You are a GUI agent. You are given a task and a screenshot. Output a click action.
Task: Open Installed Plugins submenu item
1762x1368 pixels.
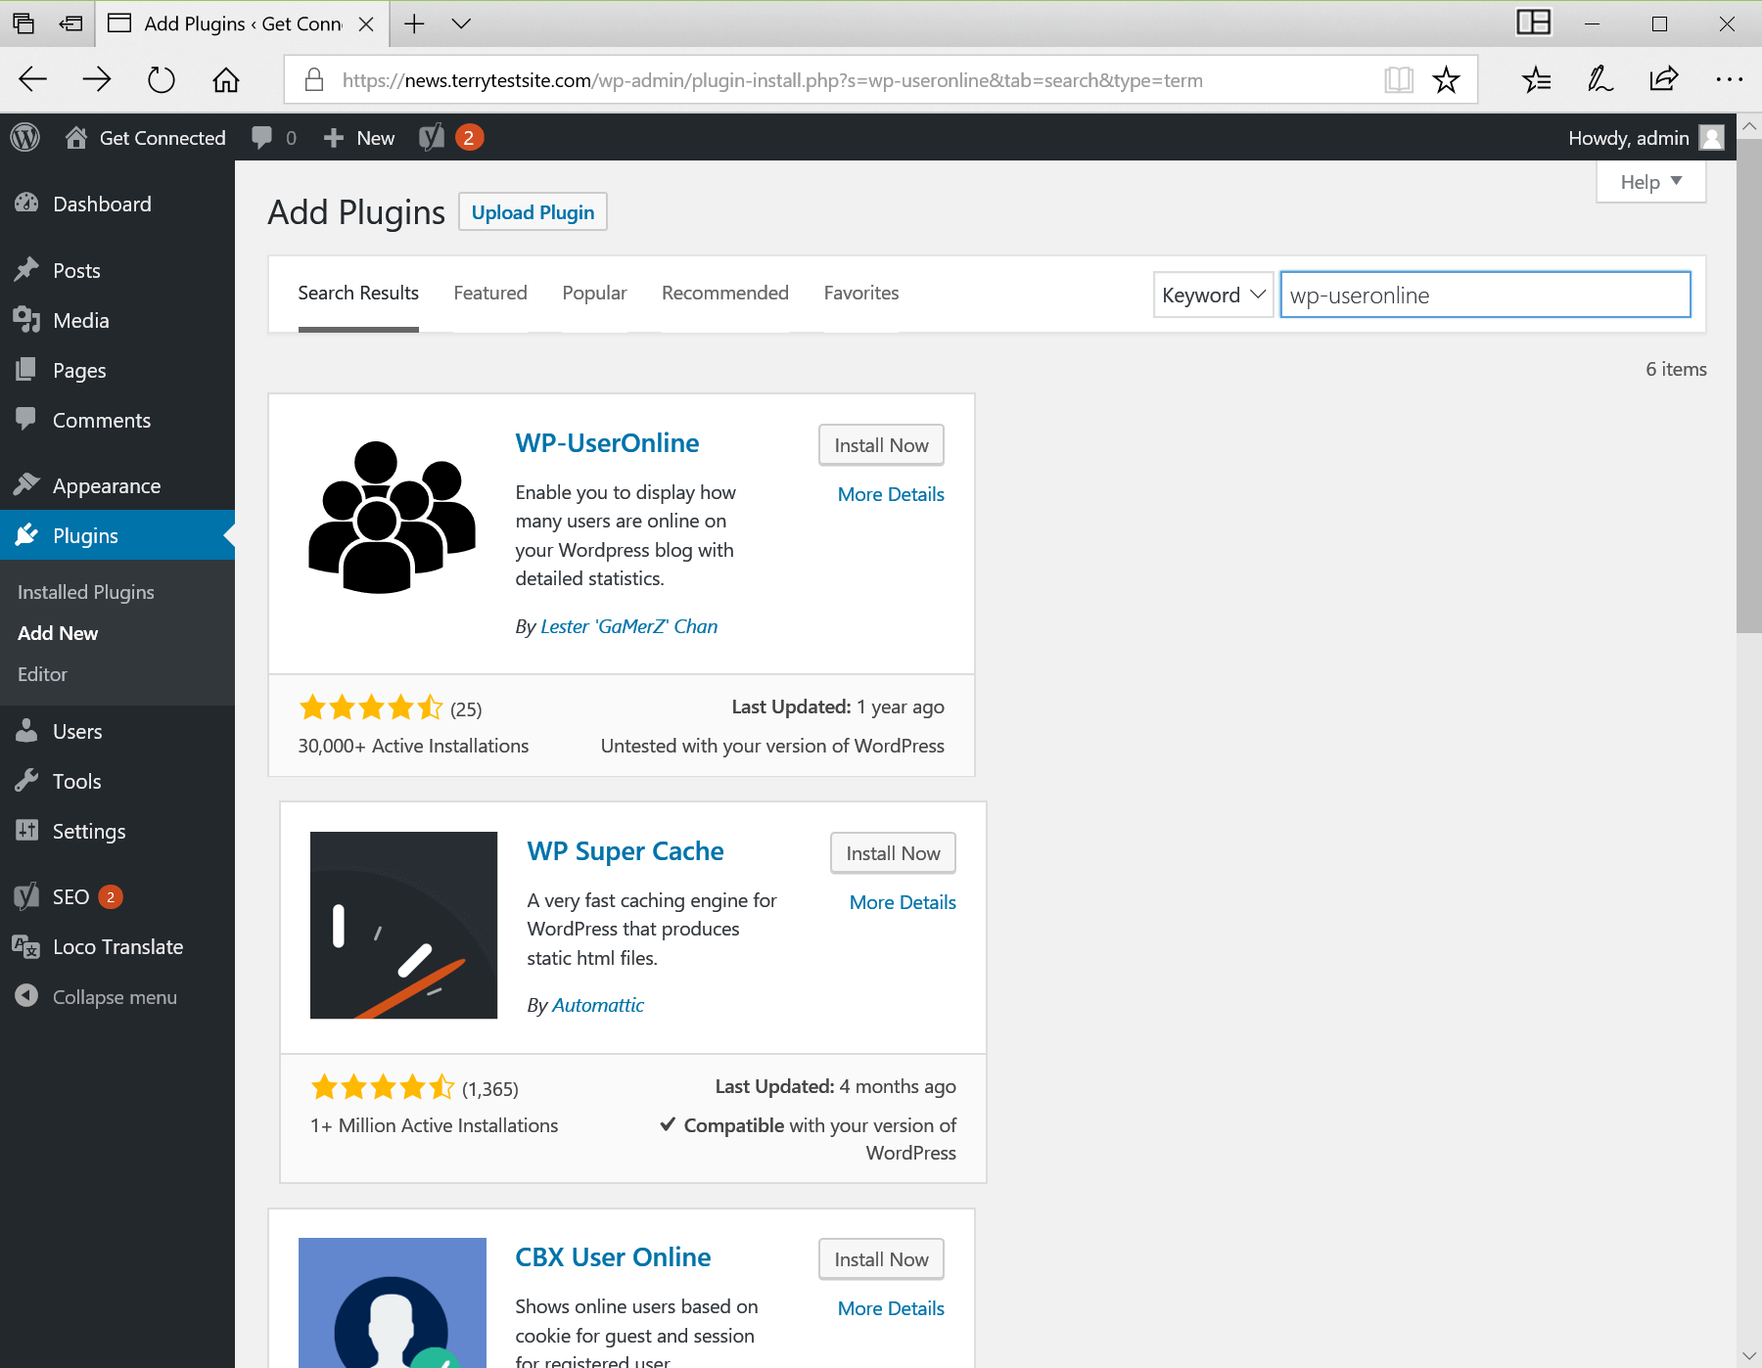[86, 592]
